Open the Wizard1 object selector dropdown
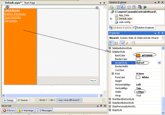Screen dimensions: 165x115 [x=163, y=38]
